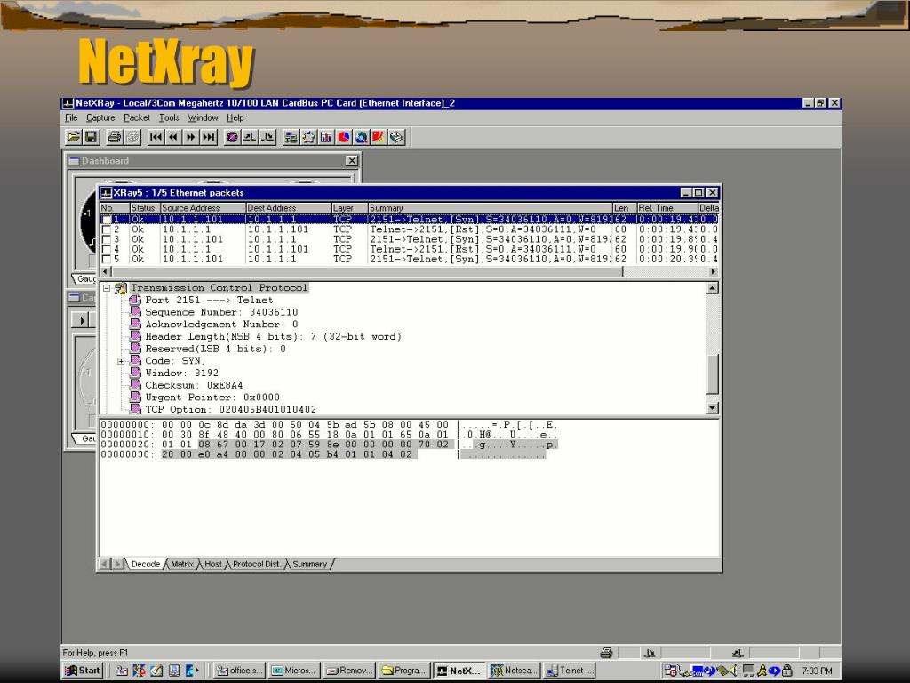Tick the checkbox for packet number 3
The width and height of the screenshot is (910, 683).
pyautogui.click(x=107, y=239)
